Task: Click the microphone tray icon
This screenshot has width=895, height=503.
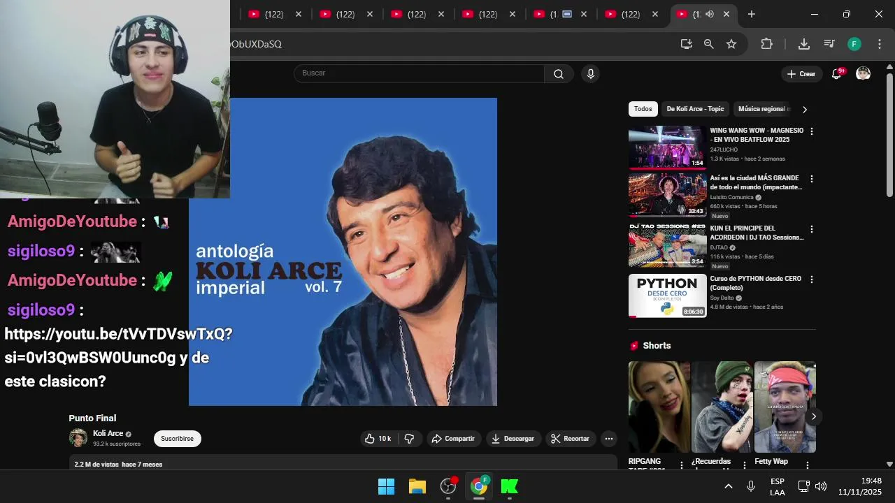Action: coord(751,486)
